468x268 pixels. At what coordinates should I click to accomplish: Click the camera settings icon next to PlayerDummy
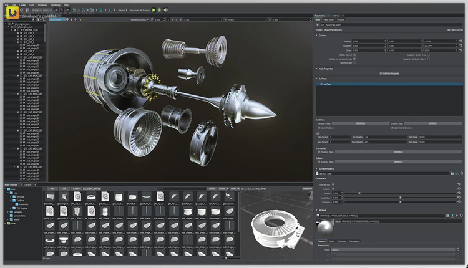[x=67, y=19]
